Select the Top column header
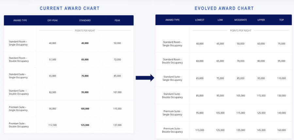Viewport: 294px width, 140px height. click(x=281, y=20)
